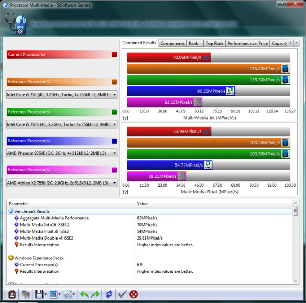Image resolution: width=306 pixels, height=303 pixels.
Task: Click the Windows Experience Index row icon
Action: [x=11, y=258]
